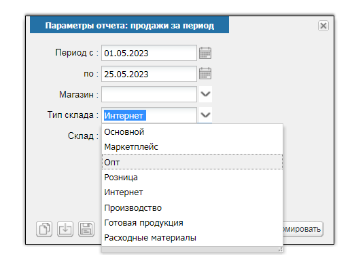Click the 'по' end date field
Viewport: 352px width, 267px height.
(149, 74)
